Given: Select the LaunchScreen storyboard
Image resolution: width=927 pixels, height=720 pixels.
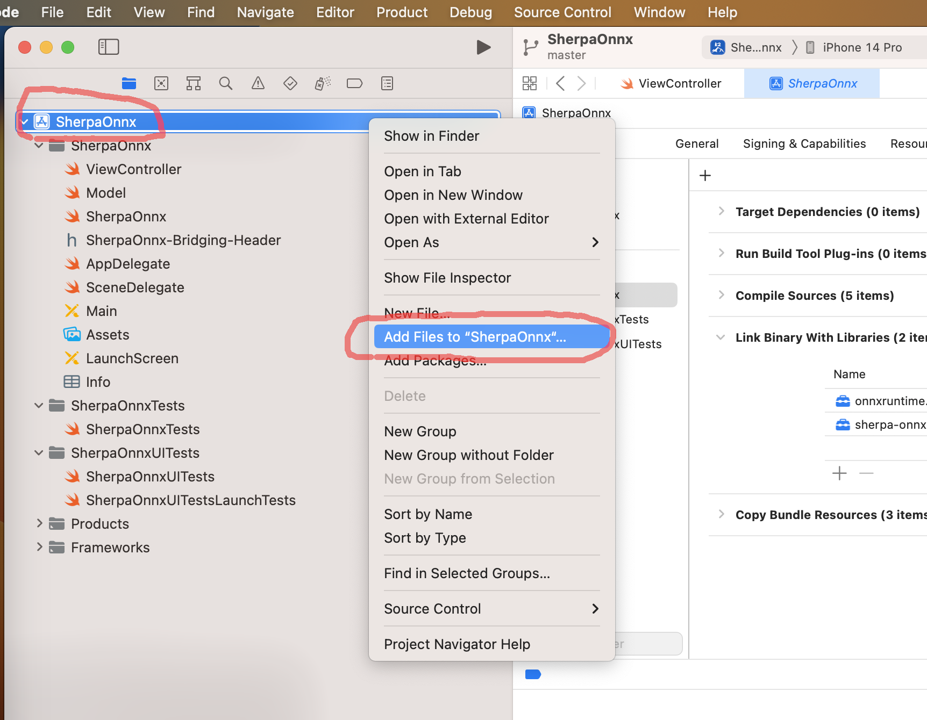Looking at the screenshot, I should point(121,358).
